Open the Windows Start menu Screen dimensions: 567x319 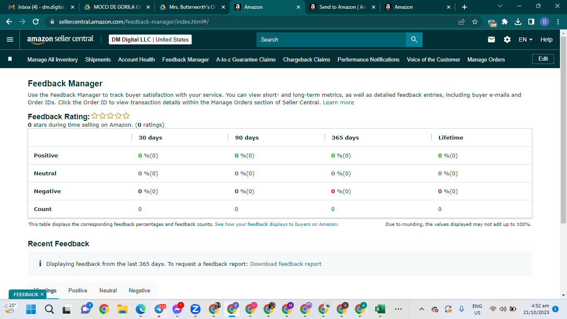(x=31, y=309)
